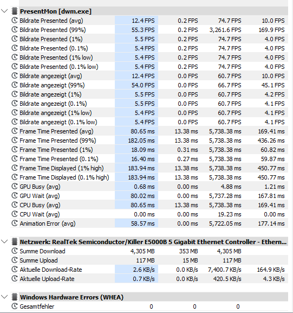Viewport: 293px width, 313px height.
Task: Collapse the Netzwerk RealTek section
Action: (x=4, y=241)
